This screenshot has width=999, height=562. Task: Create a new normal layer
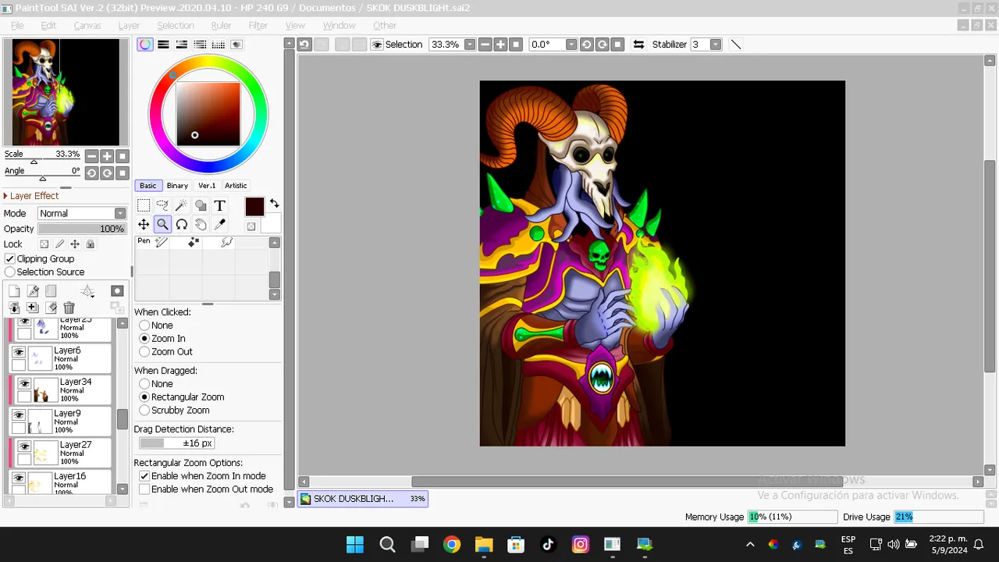point(14,291)
